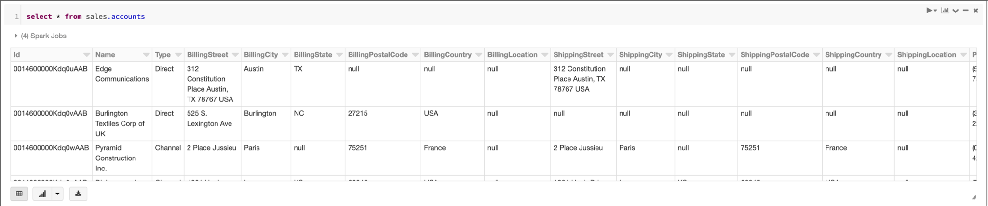Sort by the Id column arrow
The image size is (988, 206).
[x=86, y=55]
